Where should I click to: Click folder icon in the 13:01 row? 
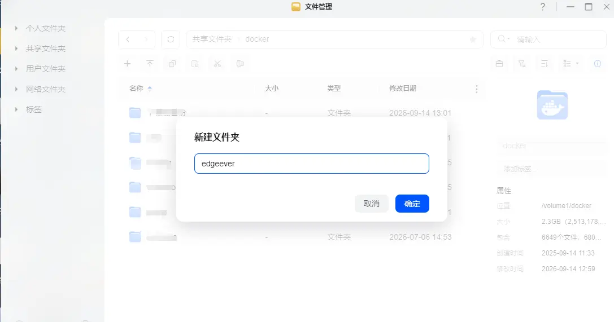click(135, 113)
